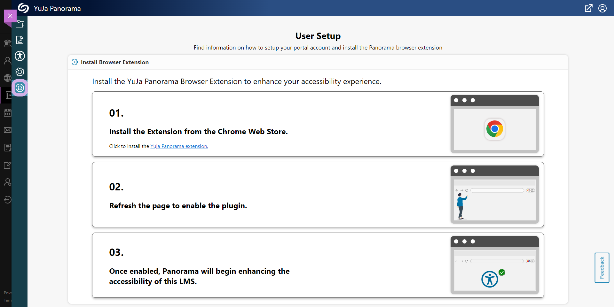Click the Install Browser Extension header

coord(114,62)
